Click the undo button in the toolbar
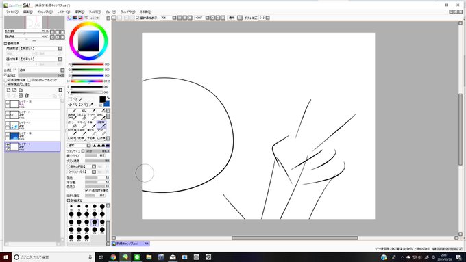Screen dimensions: 466x262 coord(114,18)
